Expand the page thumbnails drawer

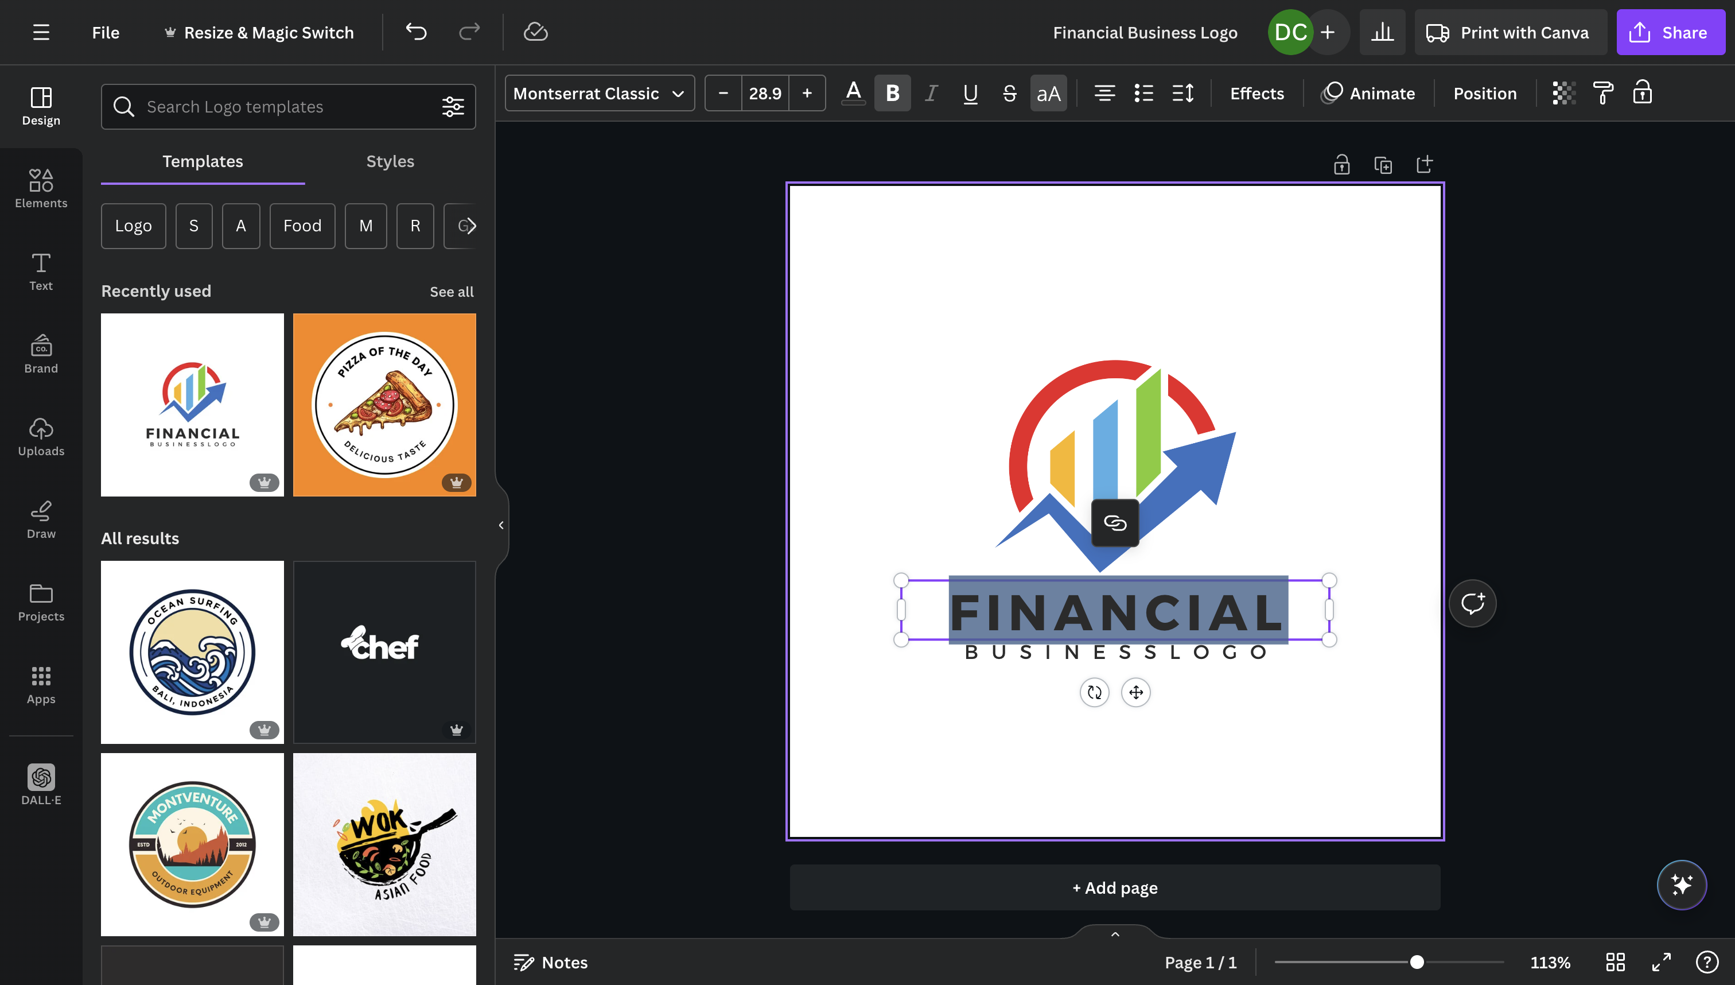coord(1115,933)
